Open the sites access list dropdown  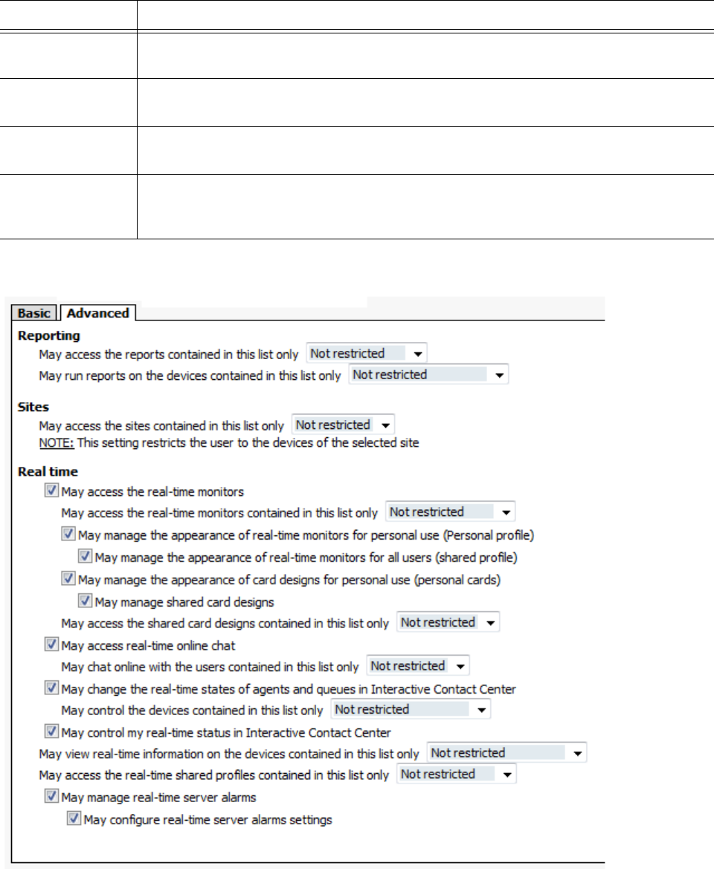tap(343, 425)
